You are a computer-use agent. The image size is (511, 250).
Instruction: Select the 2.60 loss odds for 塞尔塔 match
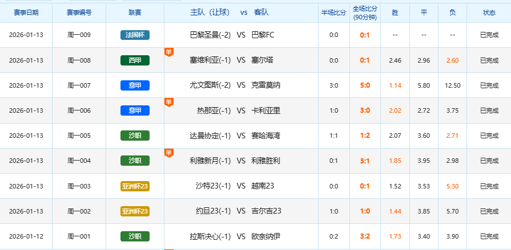[452, 60]
